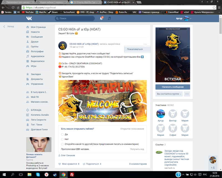Open FileZilla from the taskbar
Image resolution: width=222 pixels, height=178 pixels.
click(x=72, y=175)
